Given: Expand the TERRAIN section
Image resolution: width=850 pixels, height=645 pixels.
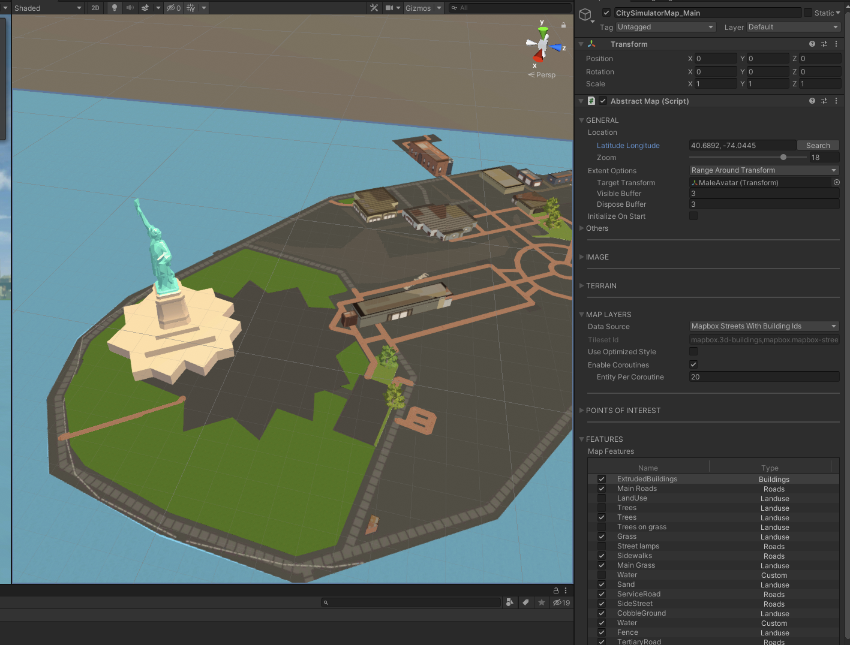Looking at the screenshot, I should pyautogui.click(x=581, y=285).
